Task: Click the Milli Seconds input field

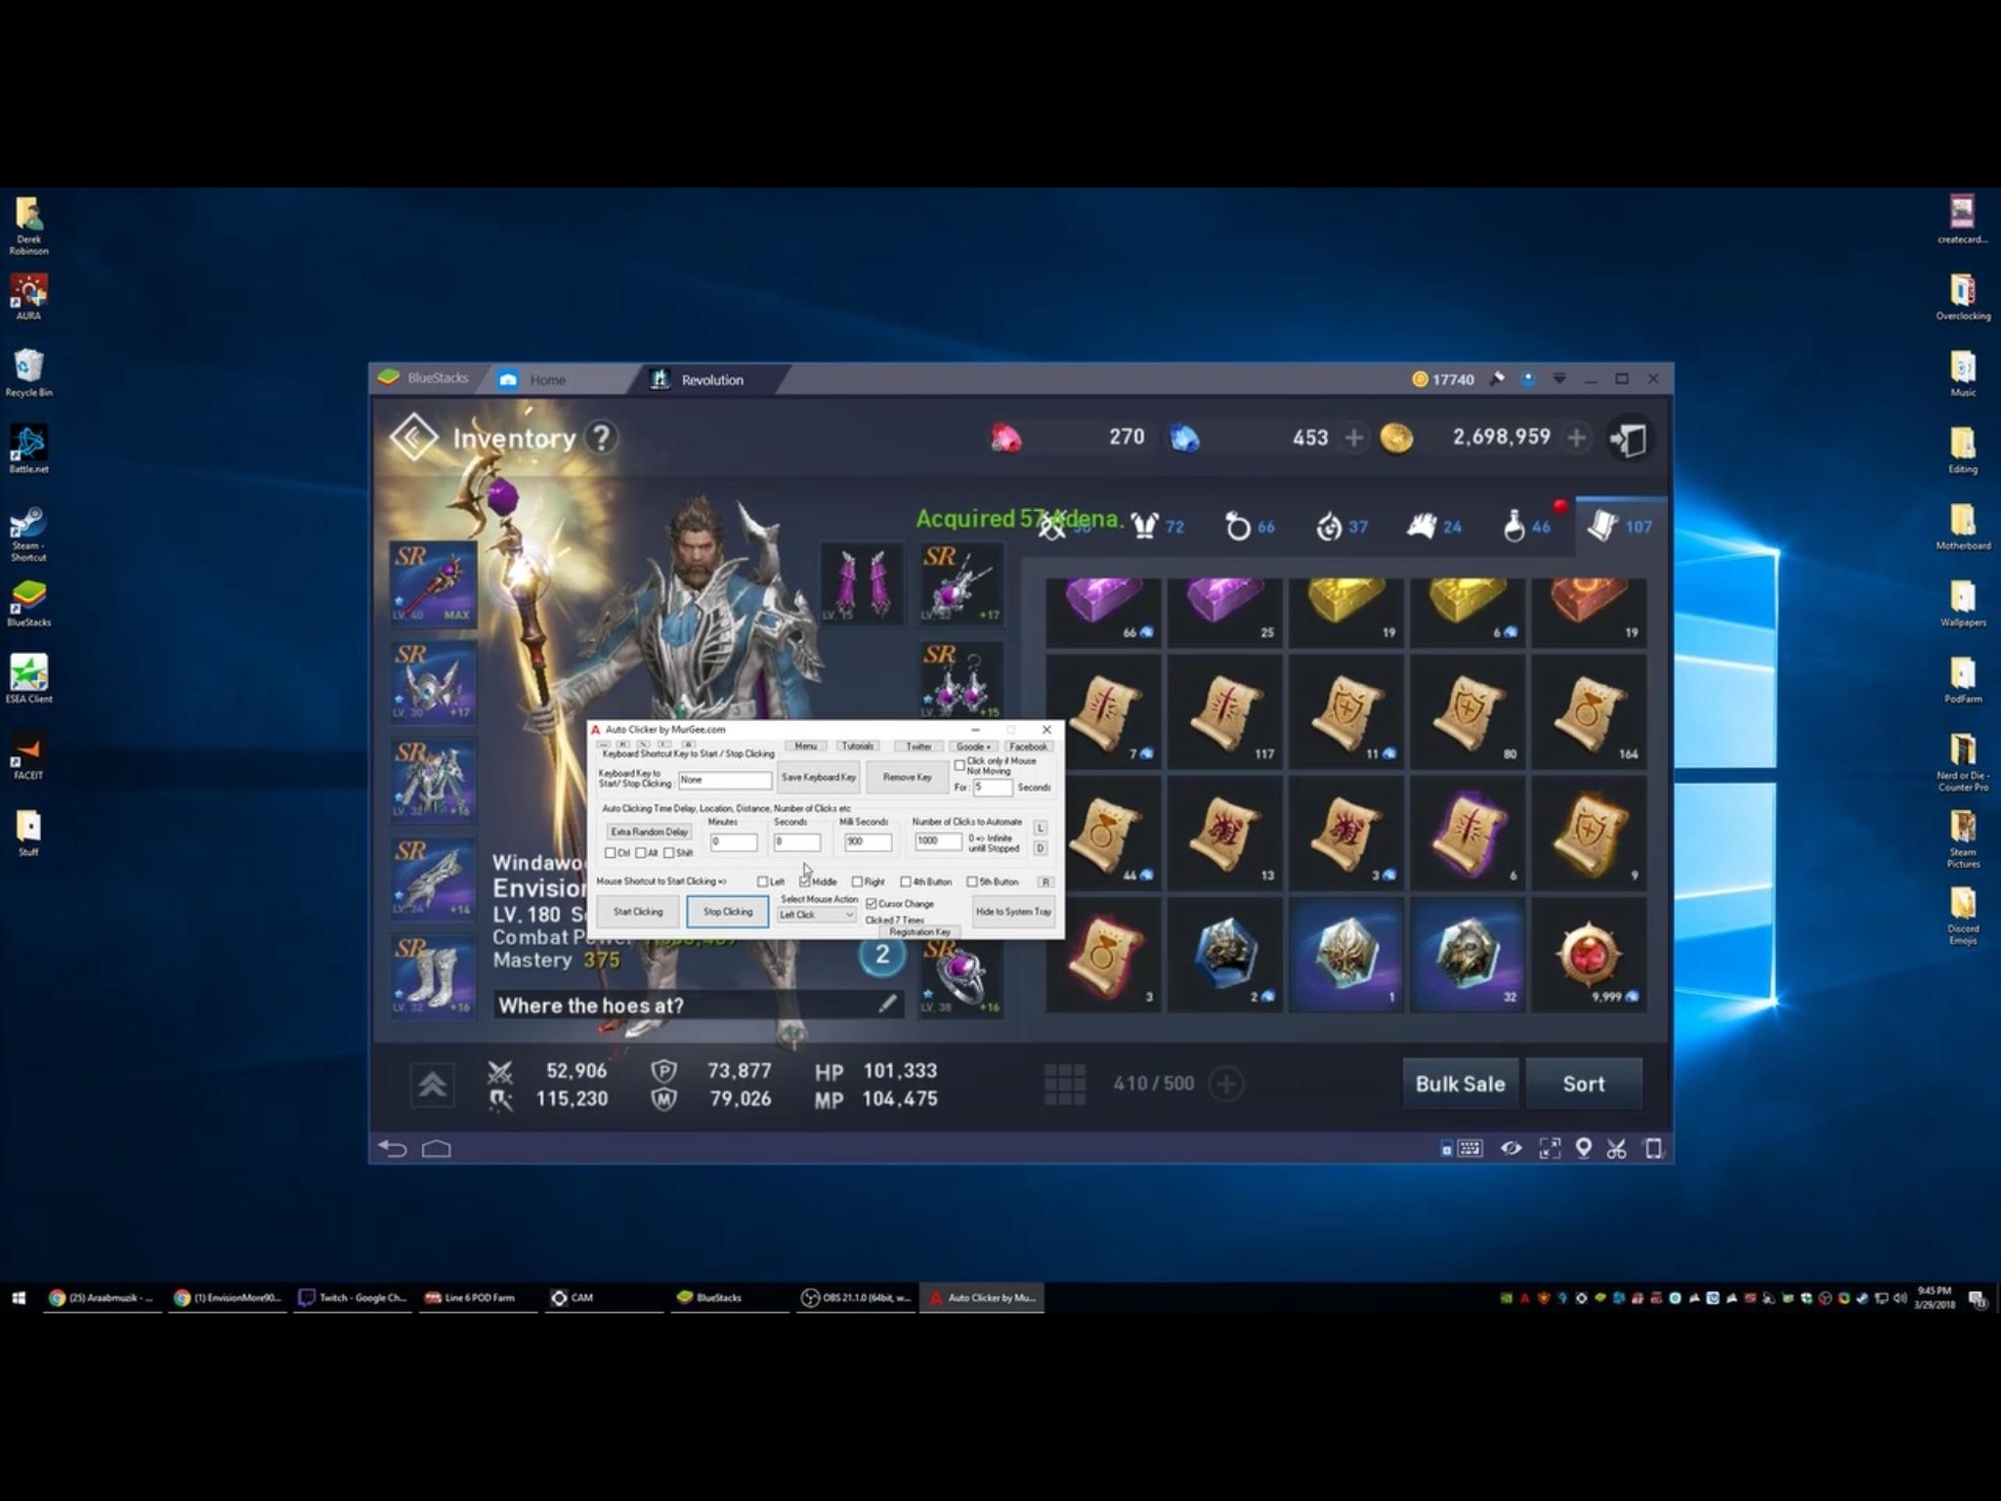Action: click(x=868, y=841)
